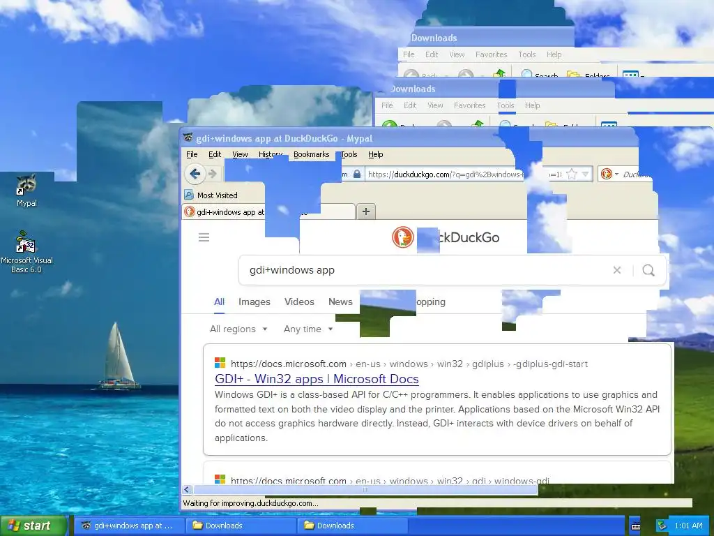714x536 pixels.
Task: Open Mypal's Tools menu
Action: pos(349,154)
